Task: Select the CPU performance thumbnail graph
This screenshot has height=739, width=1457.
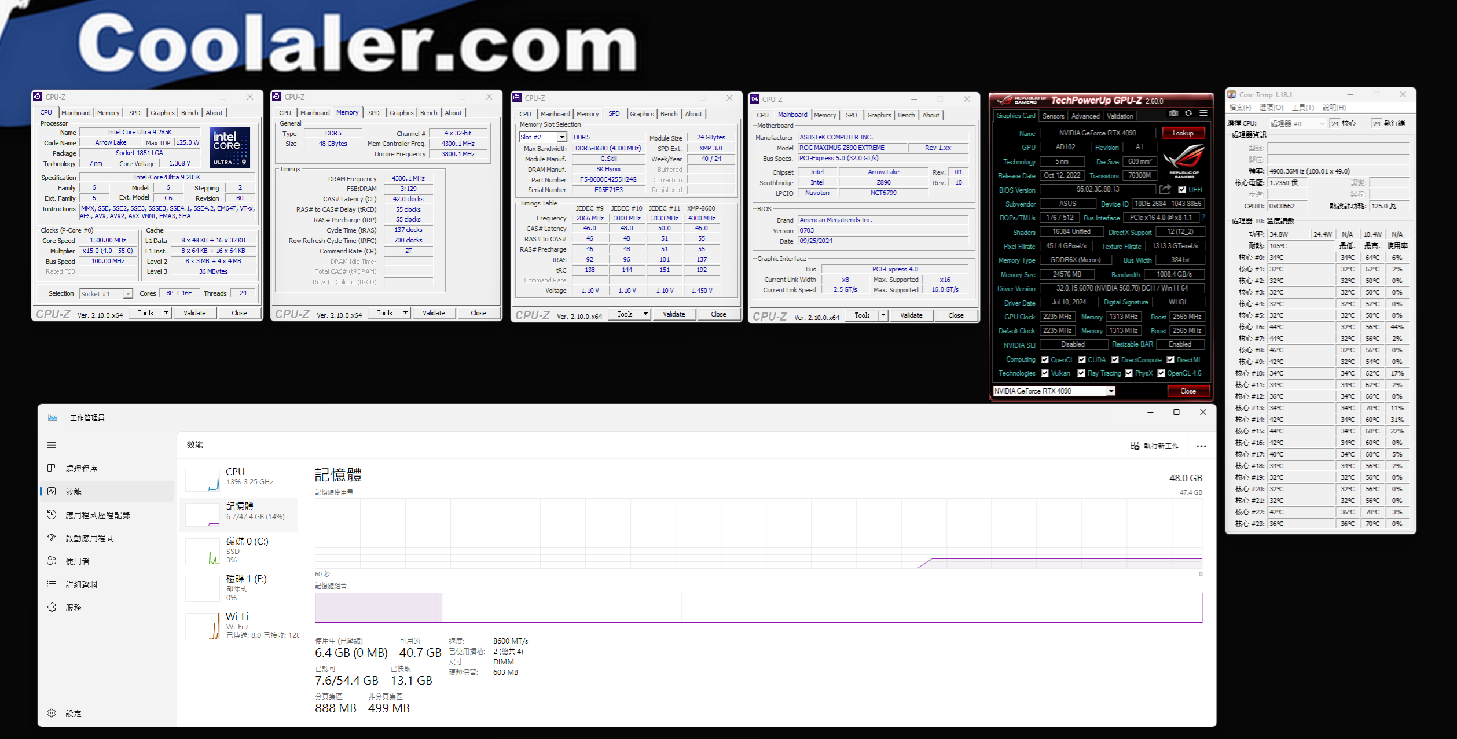Action: click(203, 480)
